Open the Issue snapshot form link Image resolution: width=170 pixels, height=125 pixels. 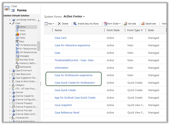[64, 105]
